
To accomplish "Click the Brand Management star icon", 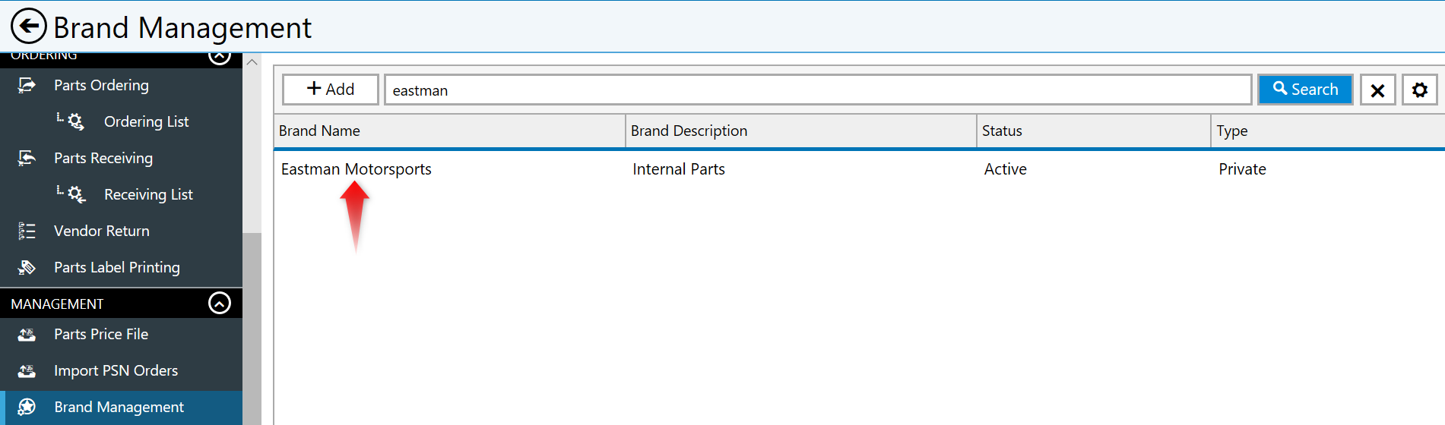I will 27,407.
